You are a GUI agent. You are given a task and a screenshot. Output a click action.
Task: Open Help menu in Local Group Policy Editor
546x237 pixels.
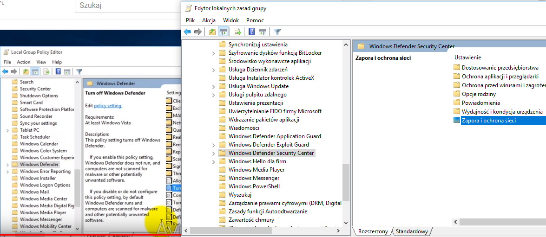57,62
